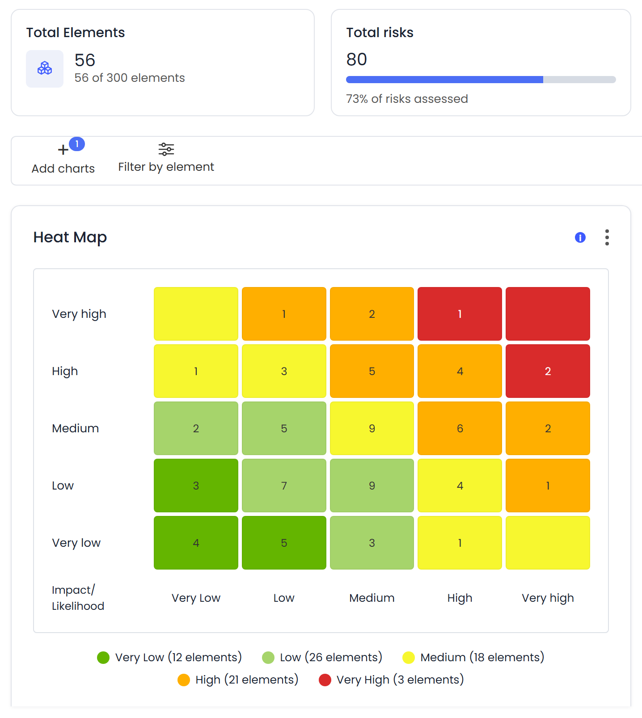Click the Total risks value 80
Screen dimensions: 642x718
point(357,59)
